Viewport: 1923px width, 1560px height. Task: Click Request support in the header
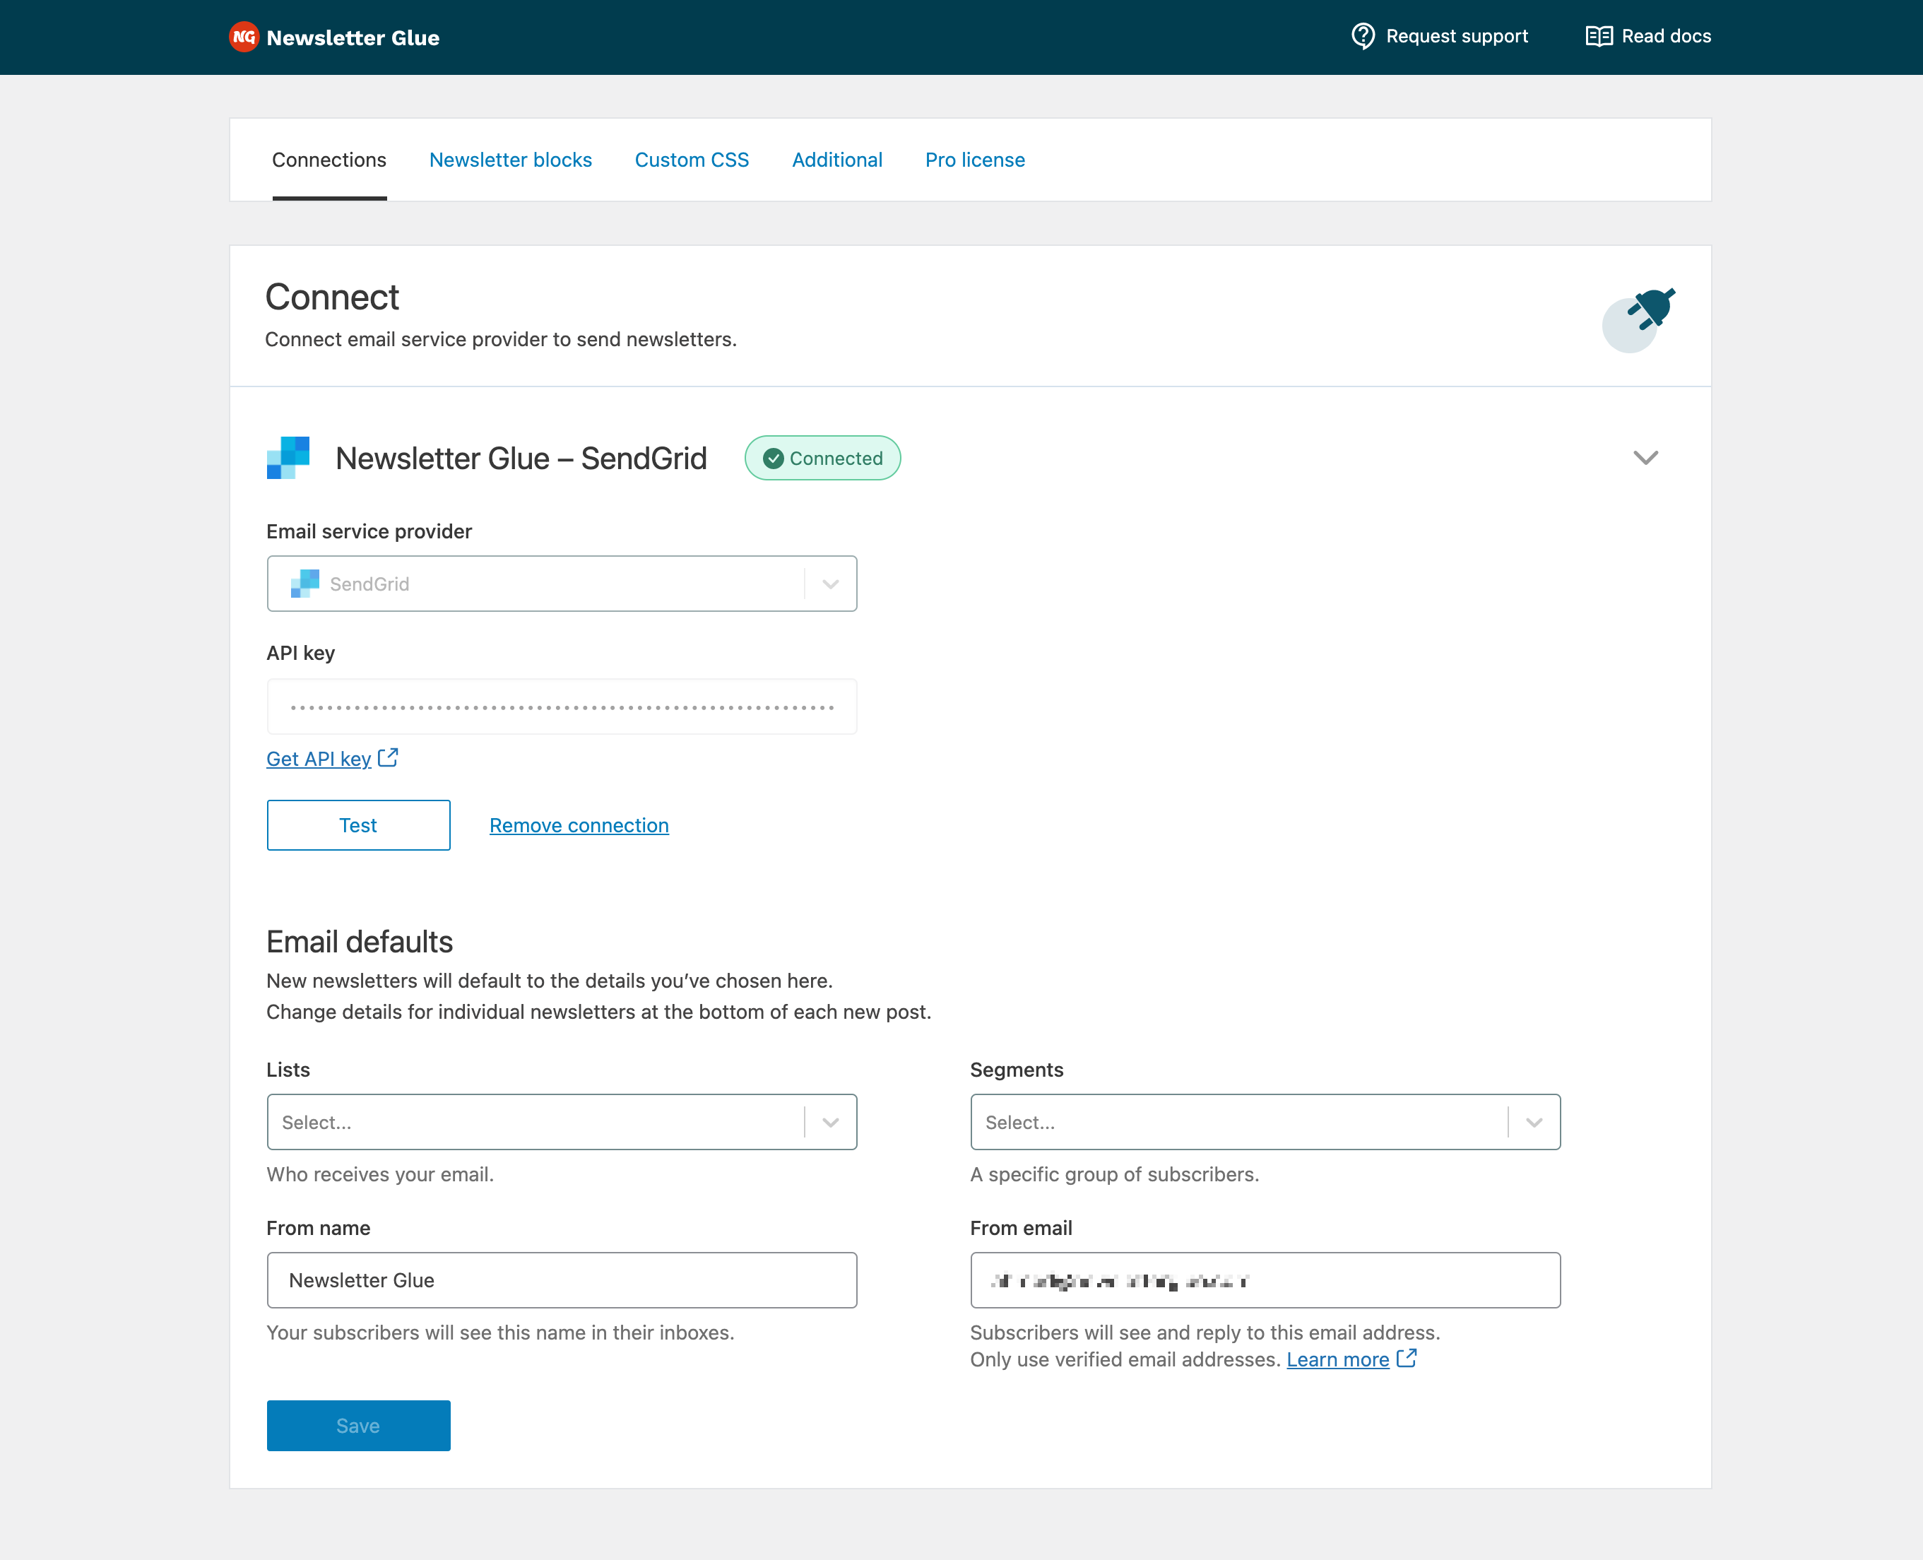coord(1457,36)
